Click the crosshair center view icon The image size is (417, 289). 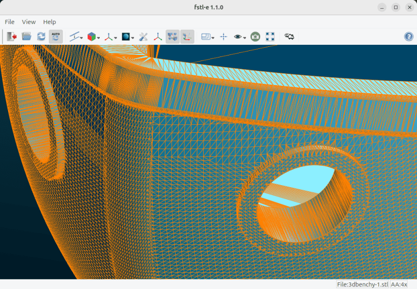(x=223, y=37)
